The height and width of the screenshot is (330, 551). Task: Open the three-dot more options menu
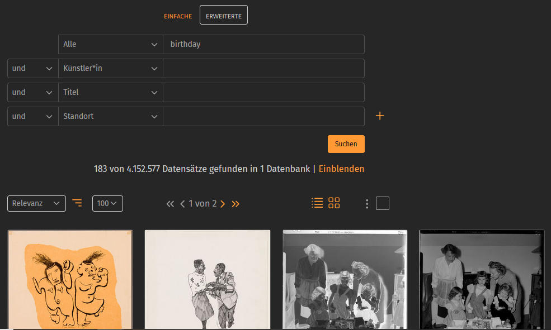(367, 204)
